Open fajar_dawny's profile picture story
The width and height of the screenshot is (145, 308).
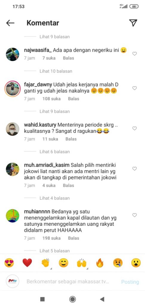pos(13,89)
